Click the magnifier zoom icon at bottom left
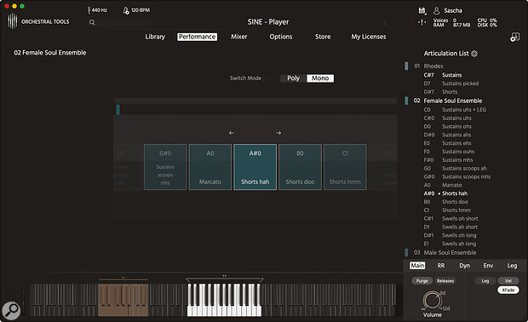 pos(11,310)
